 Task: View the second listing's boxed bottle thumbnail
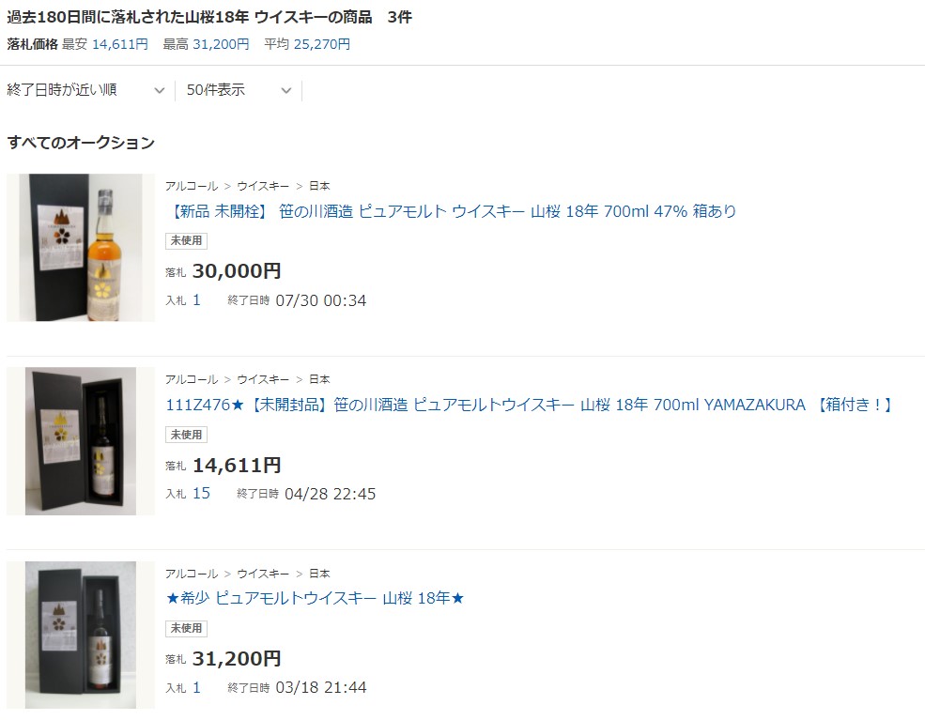(x=81, y=441)
